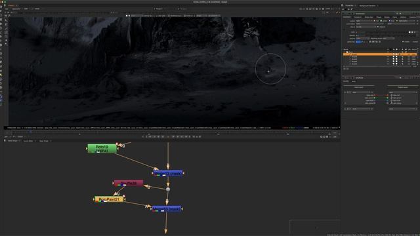Select the Merge12 (mask) node
The width and height of the screenshot is (420, 236).
pos(168,173)
